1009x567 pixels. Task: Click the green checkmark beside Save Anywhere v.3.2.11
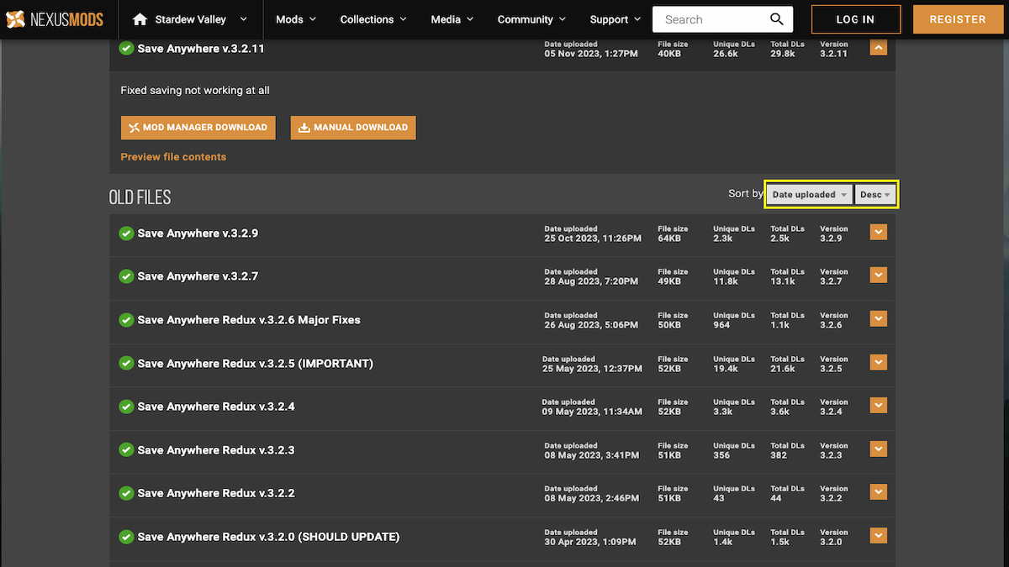(126, 48)
